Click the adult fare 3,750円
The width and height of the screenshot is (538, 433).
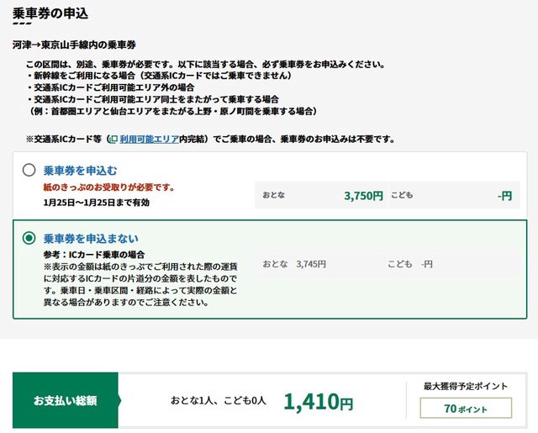[363, 196]
